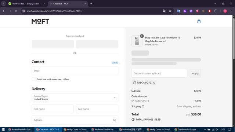Click the Apply discount button
The width and height of the screenshot is (235, 132).
tap(195, 73)
